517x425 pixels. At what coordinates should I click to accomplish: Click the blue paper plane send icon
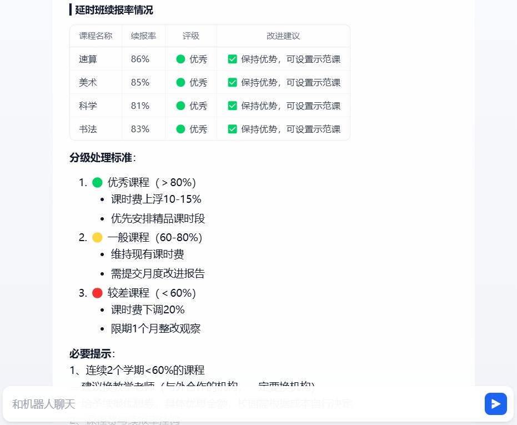click(x=495, y=404)
